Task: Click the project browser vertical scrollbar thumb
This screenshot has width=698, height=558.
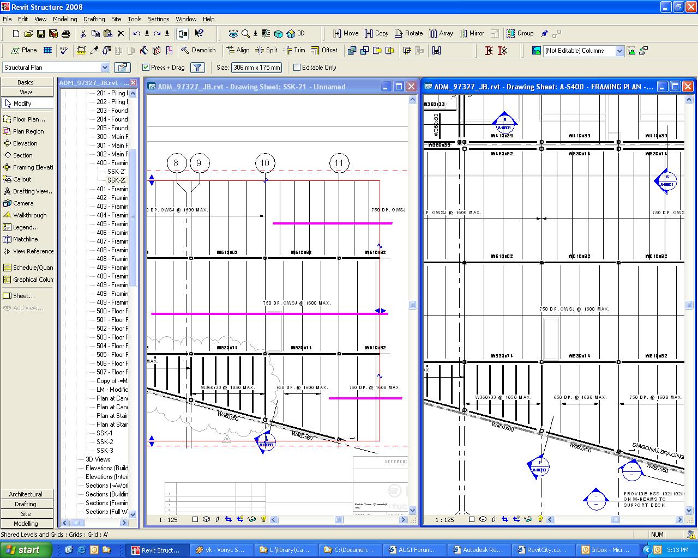Action: pyautogui.click(x=133, y=218)
